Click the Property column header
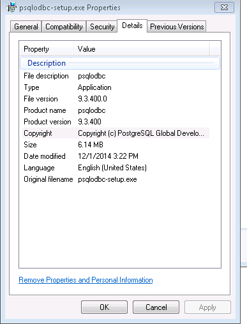 (47, 49)
